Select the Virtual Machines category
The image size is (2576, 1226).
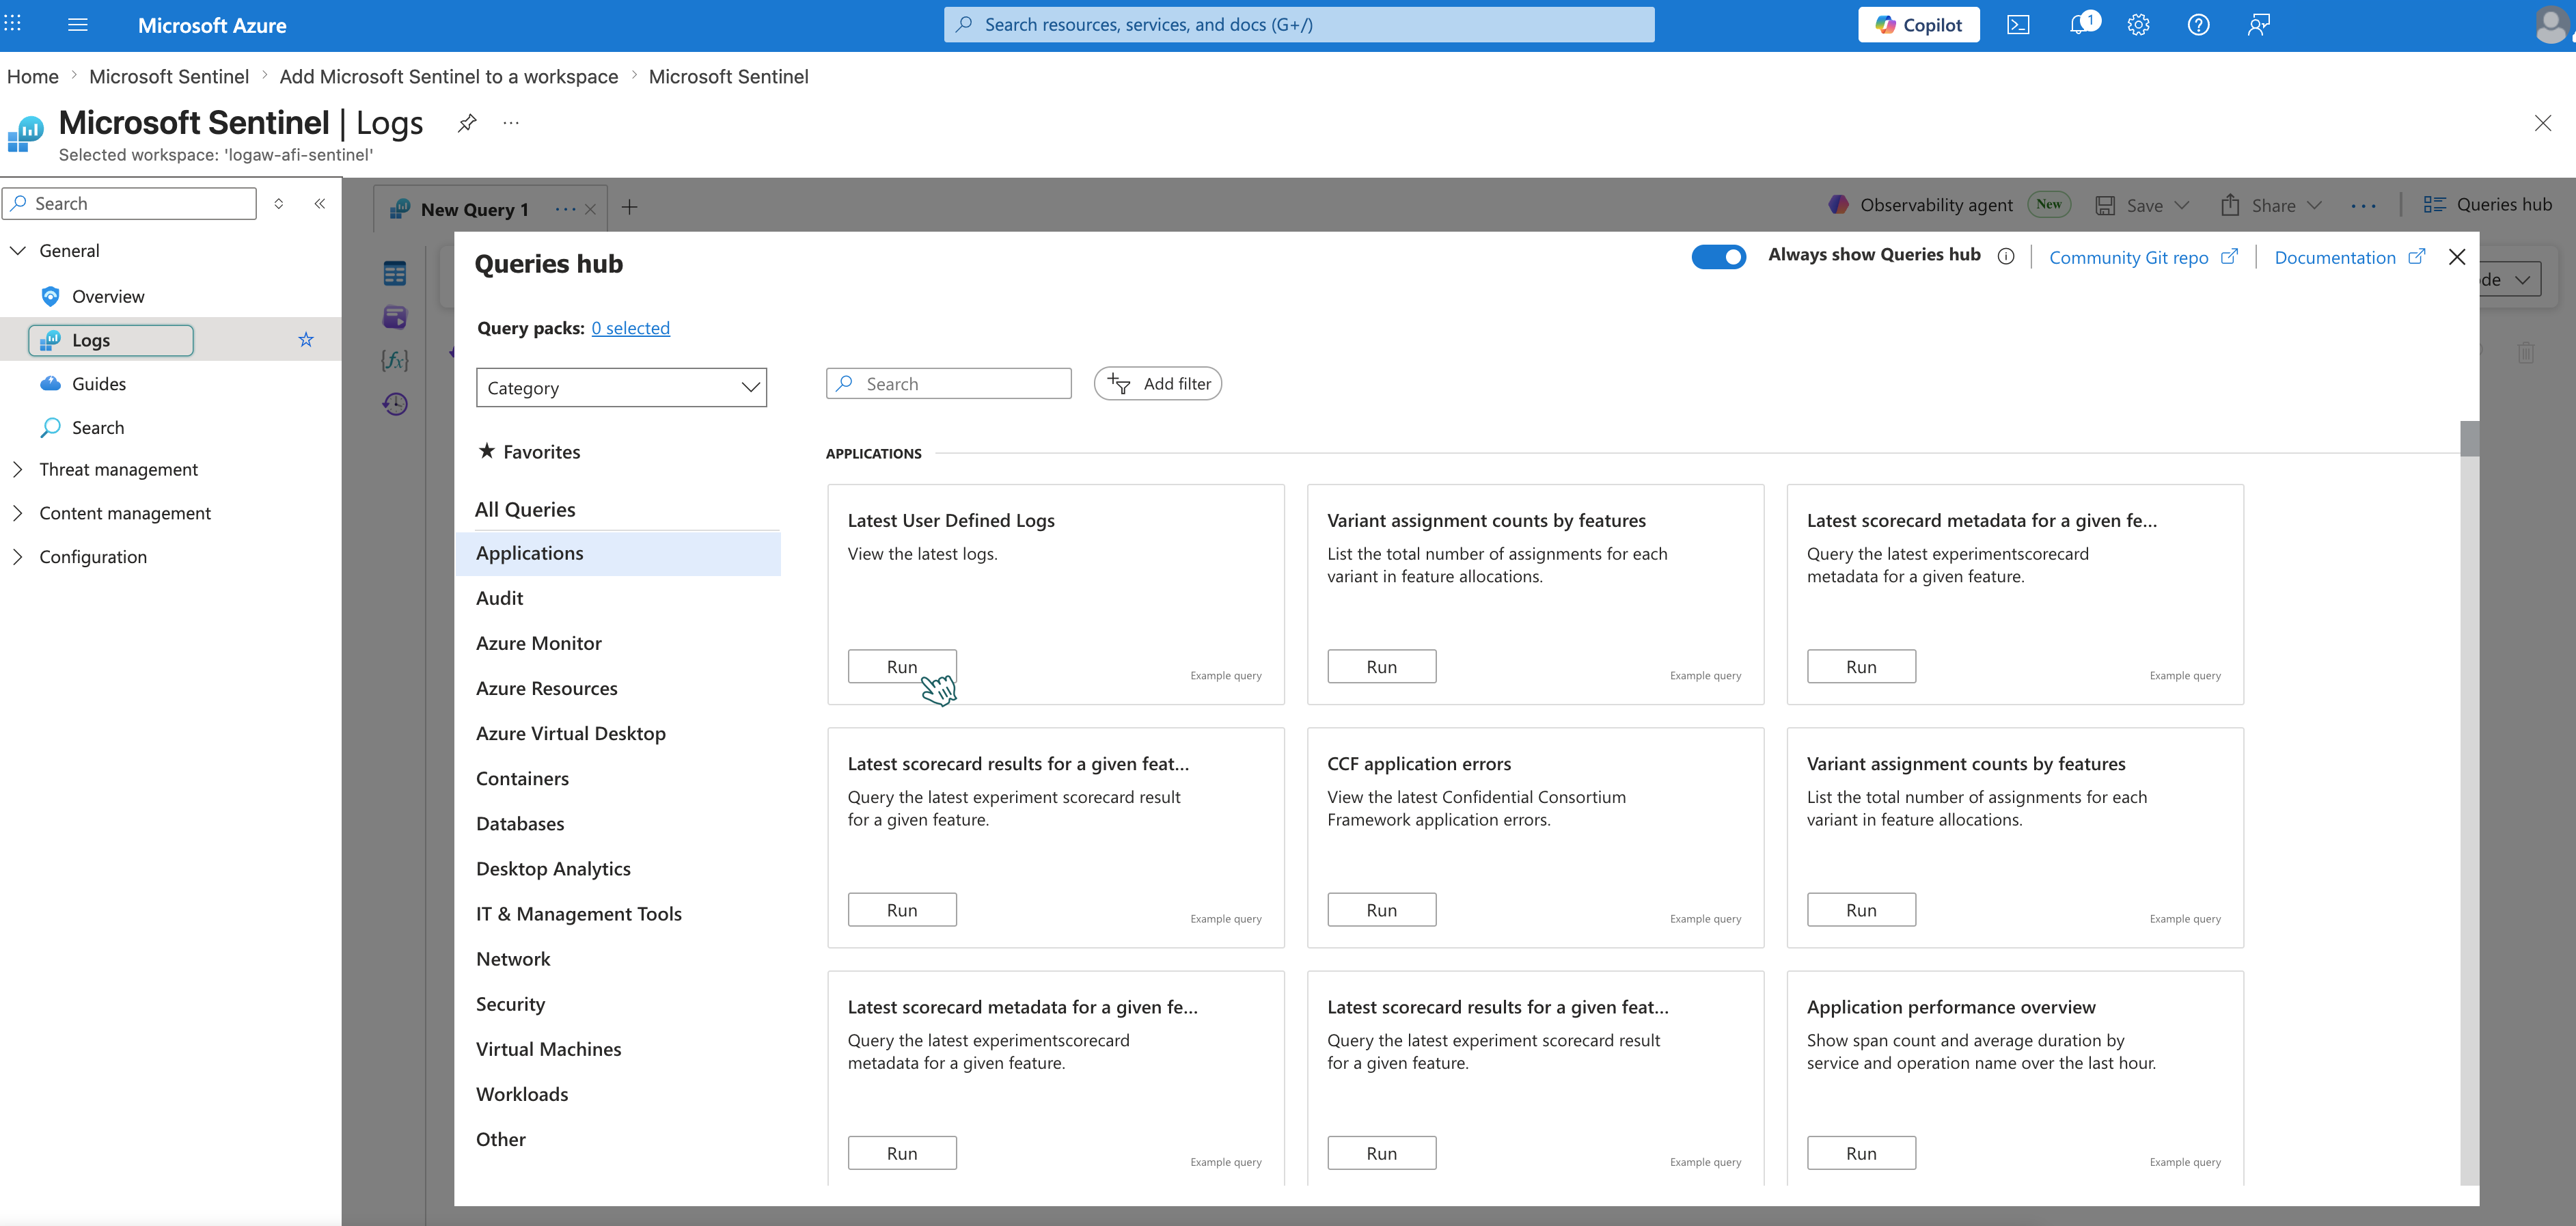tap(548, 1049)
